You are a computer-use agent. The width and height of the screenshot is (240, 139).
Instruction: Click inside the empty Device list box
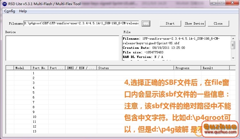pyautogui.click(x=62, y=48)
